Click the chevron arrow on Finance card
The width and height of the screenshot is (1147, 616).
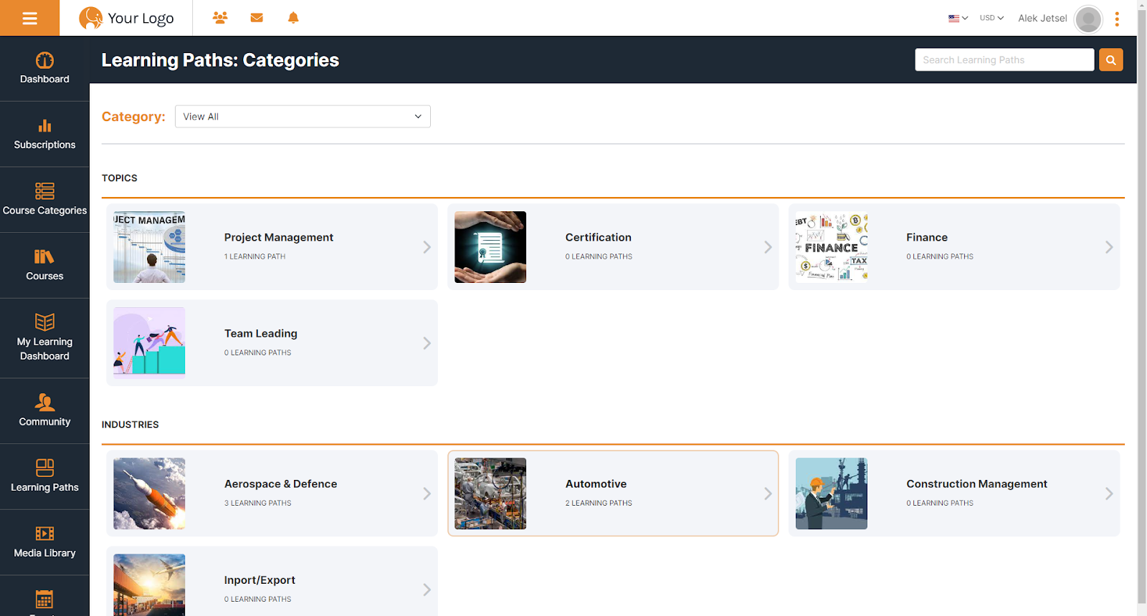(1108, 247)
